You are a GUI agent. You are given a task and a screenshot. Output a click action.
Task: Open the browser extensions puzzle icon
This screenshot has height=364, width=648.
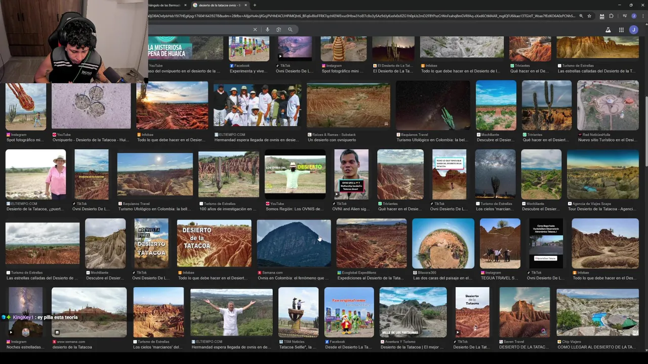612,16
